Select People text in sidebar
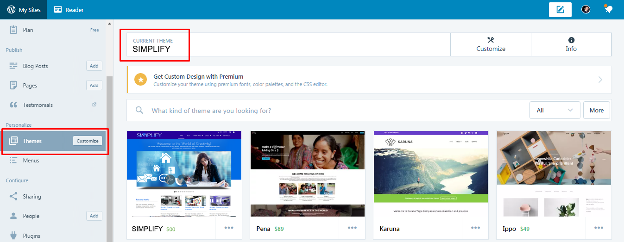624x242 pixels. pyautogui.click(x=31, y=216)
